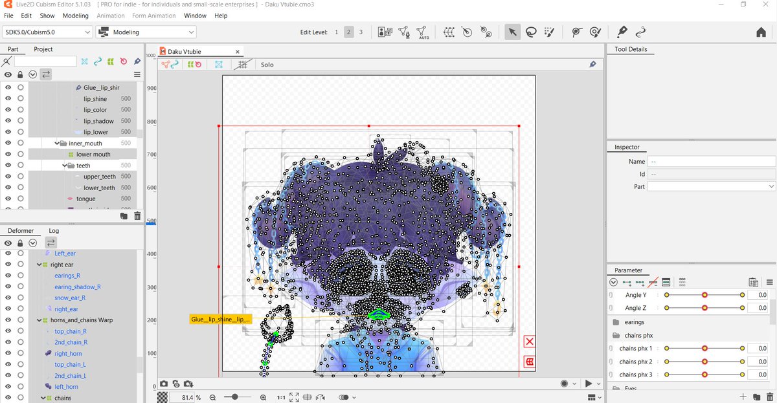Open the Help menu

221,16
